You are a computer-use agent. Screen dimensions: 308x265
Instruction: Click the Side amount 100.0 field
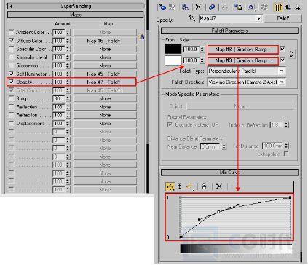click(x=191, y=60)
